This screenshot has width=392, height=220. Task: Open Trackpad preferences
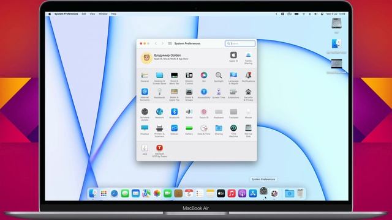point(233,112)
